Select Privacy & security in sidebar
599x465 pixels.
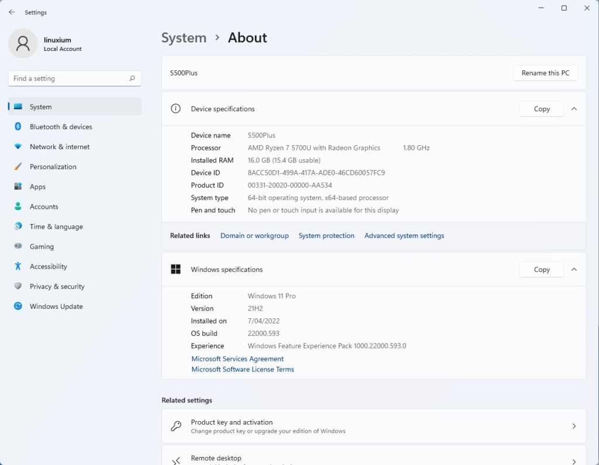(57, 287)
